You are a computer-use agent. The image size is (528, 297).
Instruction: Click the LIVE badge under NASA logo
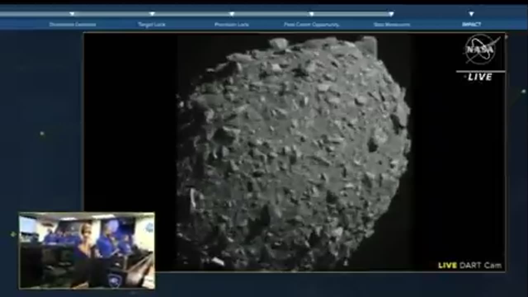(x=480, y=77)
